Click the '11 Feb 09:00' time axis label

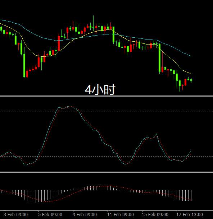coord(121,215)
